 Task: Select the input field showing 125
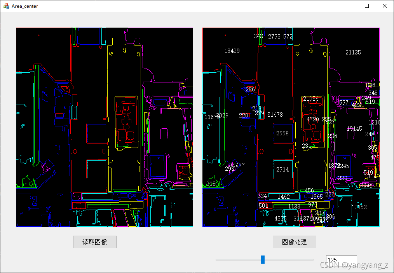[341, 259]
